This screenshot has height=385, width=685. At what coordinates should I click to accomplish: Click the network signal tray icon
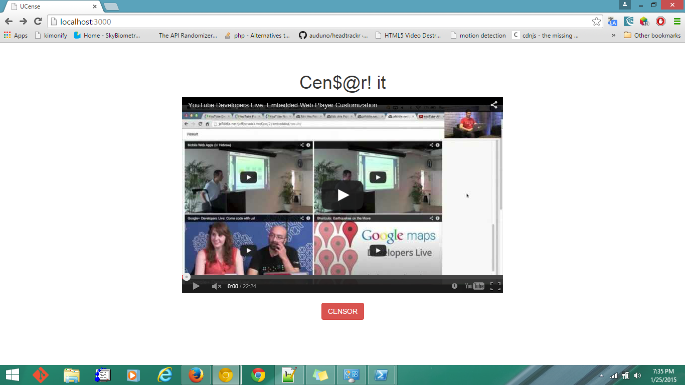614,375
